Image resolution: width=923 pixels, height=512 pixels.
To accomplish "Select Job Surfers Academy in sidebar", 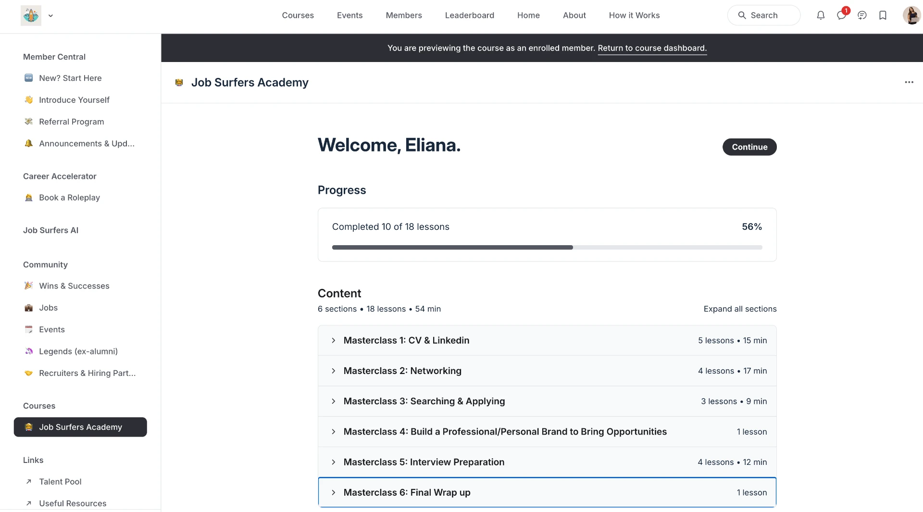I will (80, 427).
